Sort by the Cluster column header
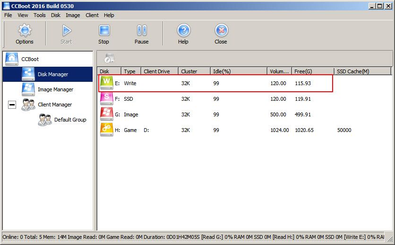This screenshot has height=245, width=395. (194, 71)
